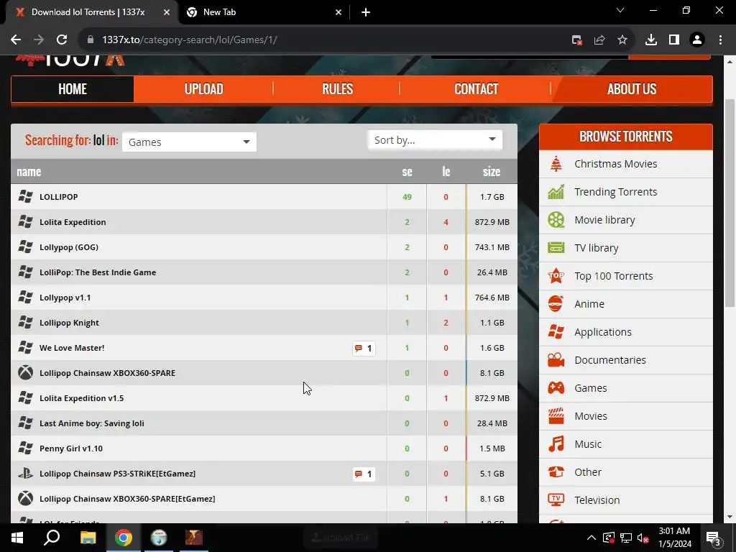Open Windows taskbar search

[52, 538]
